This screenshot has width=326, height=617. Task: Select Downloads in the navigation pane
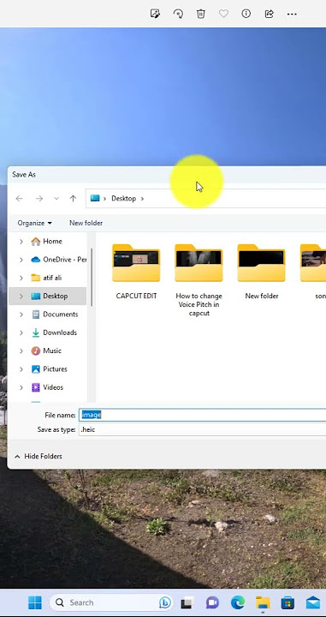click(x=54, y=332)
